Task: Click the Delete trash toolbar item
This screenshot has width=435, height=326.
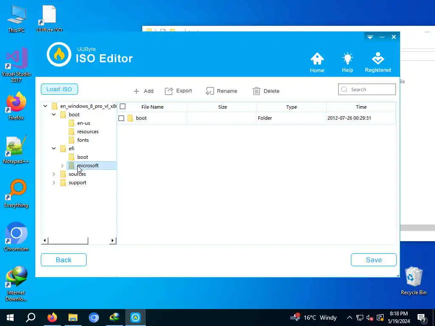Action: [266, 91]
